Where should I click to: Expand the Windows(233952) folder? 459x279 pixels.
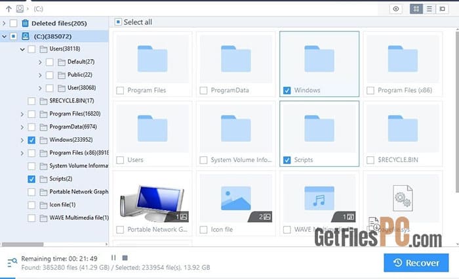click(x=22, y=140)
